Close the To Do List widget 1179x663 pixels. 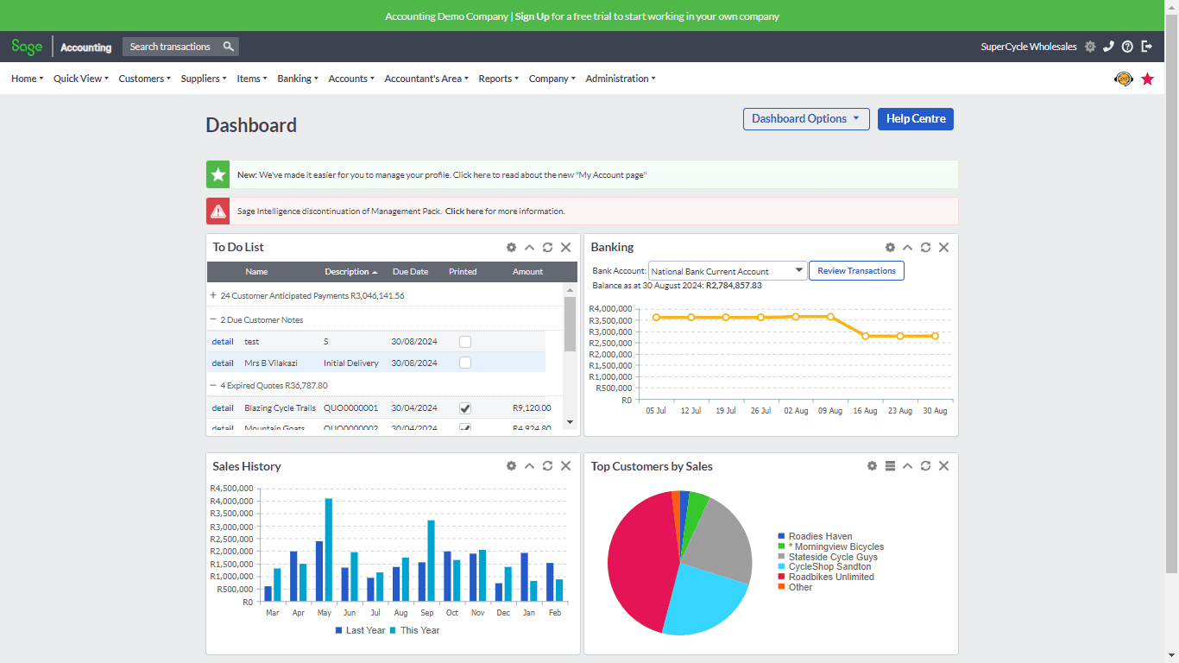click(x=565, y=247)
